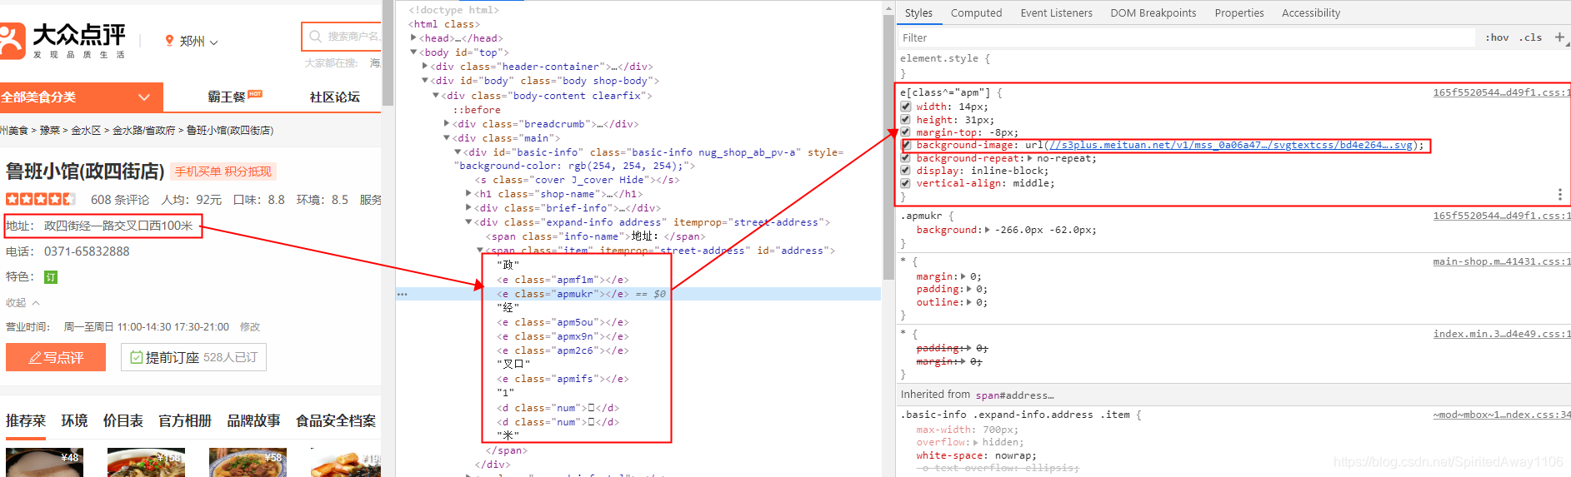The image size is (1571, 477).
Task: Open the 社区论坛 nav link
Action: pyautogui.click(x=335, y=97)
